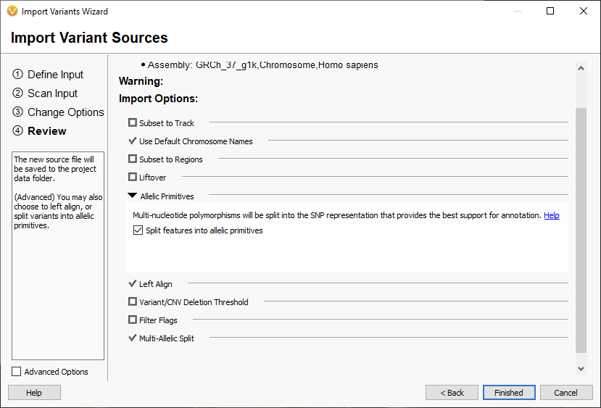Click the step 4 Review circled icon
Screen dimensions: 601x408
point(17,130)
